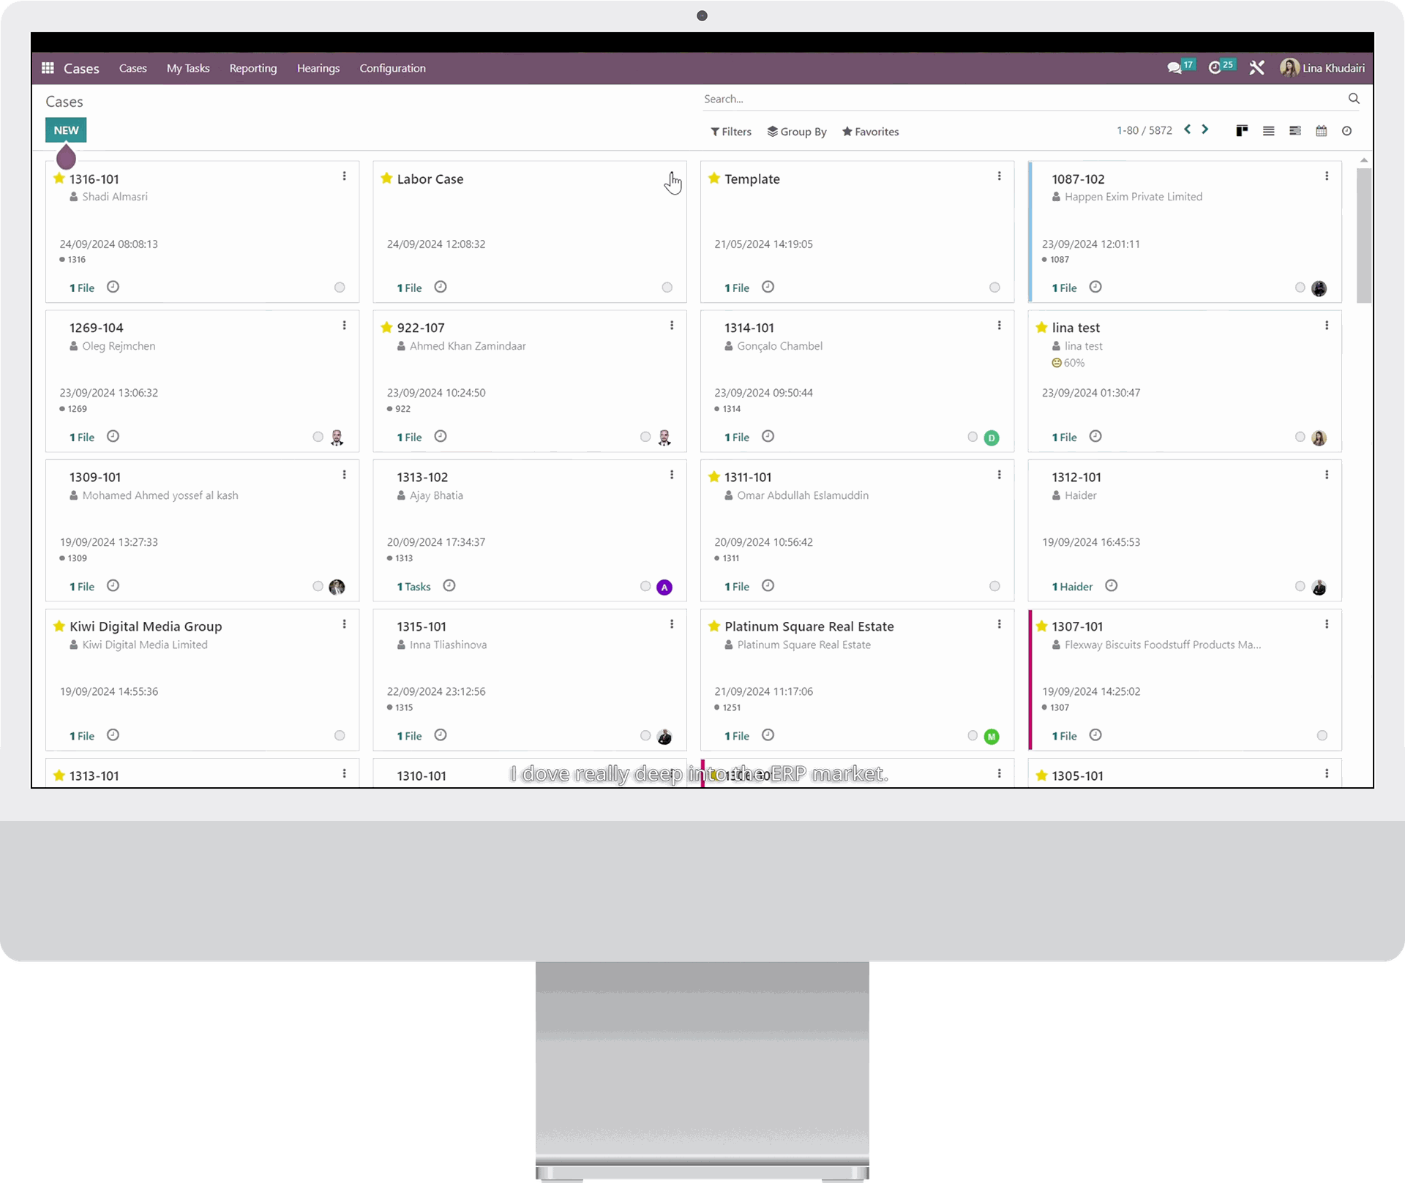This screenshot has height=1183, width=1405.
Task: Open the options menu on 1087-102 card
Action: [x=1326, y=176]
